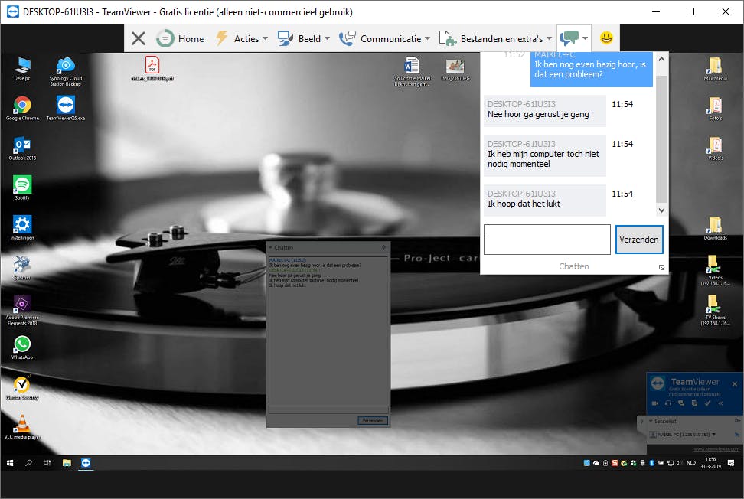Click the remote taskbar search icon
This screenshot has width=744, height=499.
point(28,463)
